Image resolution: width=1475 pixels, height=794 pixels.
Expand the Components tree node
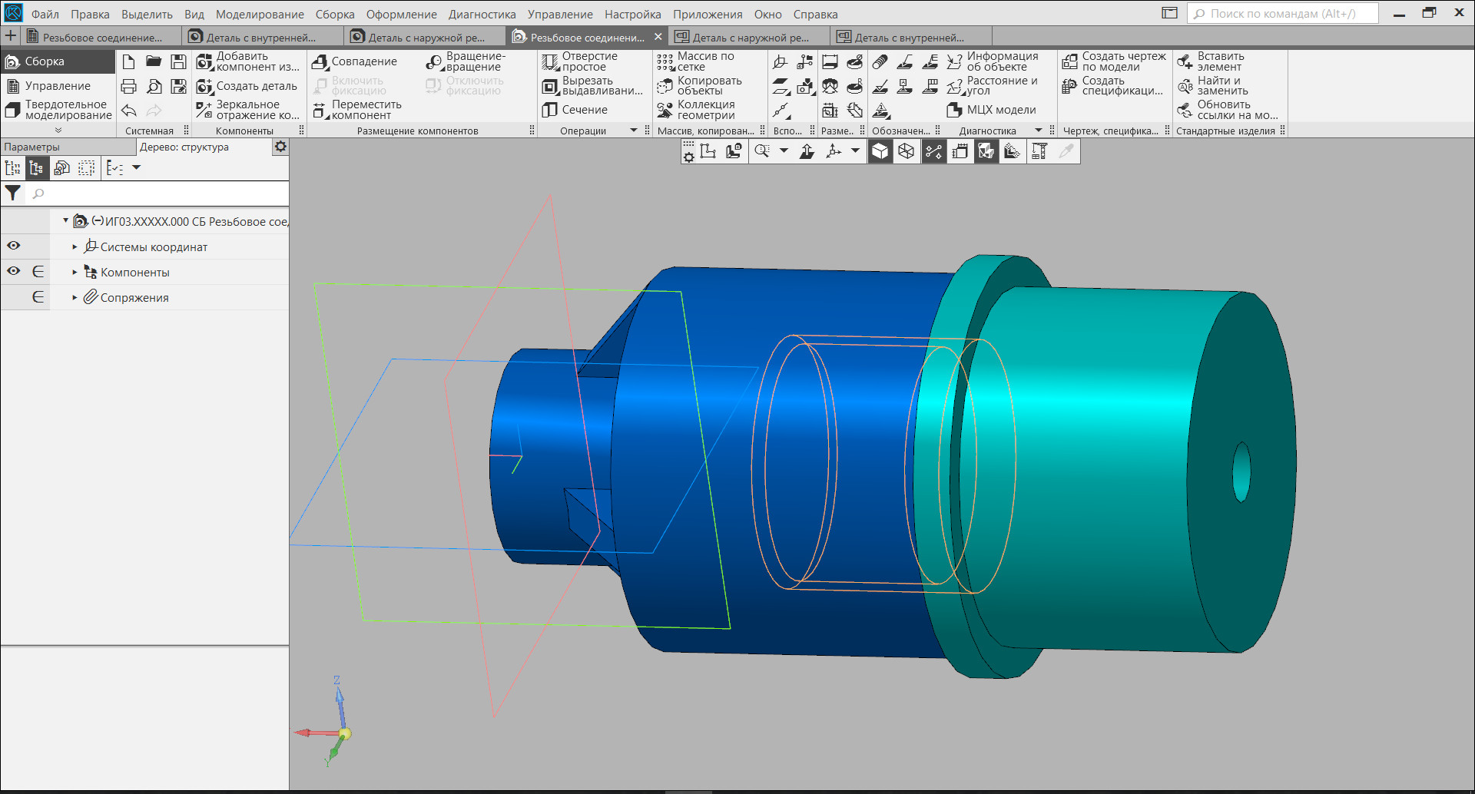[x=75, y=273]
